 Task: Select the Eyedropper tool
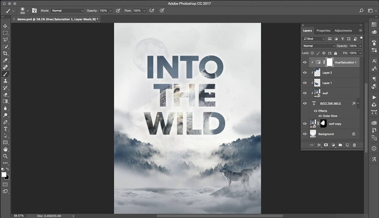click(x=5, y=61)
